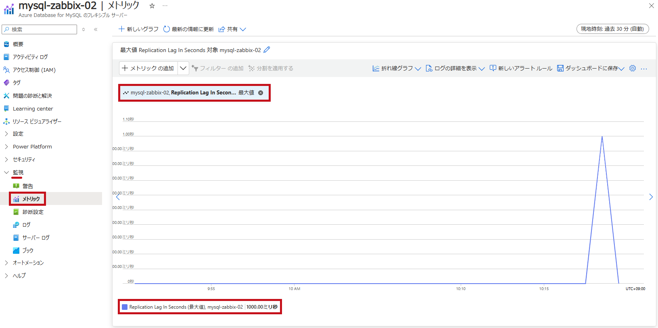Image resolution: width=658 pixels, height=328 pixels.
Task: Open the time range picker 過去 30 分
Action: pyautogui.click(x=612, y=29)
